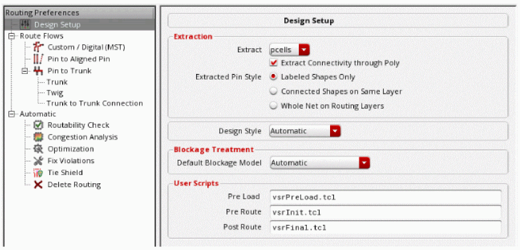Screen dimensions: 520x250
Task: Select Whole Net on Routing Layers option
Action: 274,106
